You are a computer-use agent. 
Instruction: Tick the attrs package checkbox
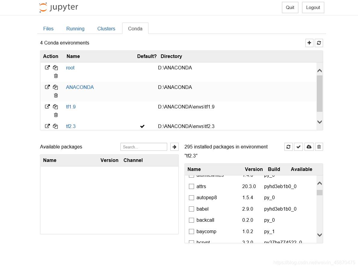(x=191, y=186)
